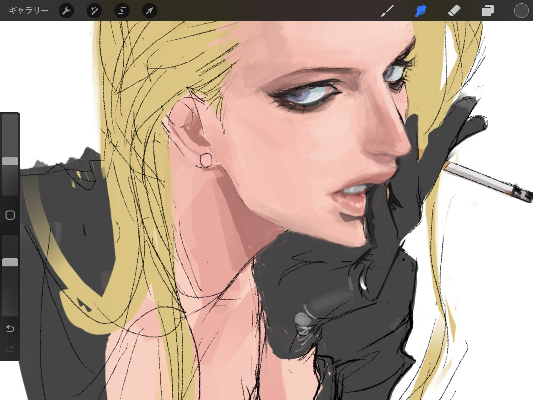The height and width of the screenshot is (400, 533).
Task: Click the brush opacity slider handle
Action: point(10,262)
